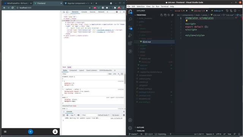Switch to DevTools Console tab
Screen dimensions: 243x137
(84, 12)
